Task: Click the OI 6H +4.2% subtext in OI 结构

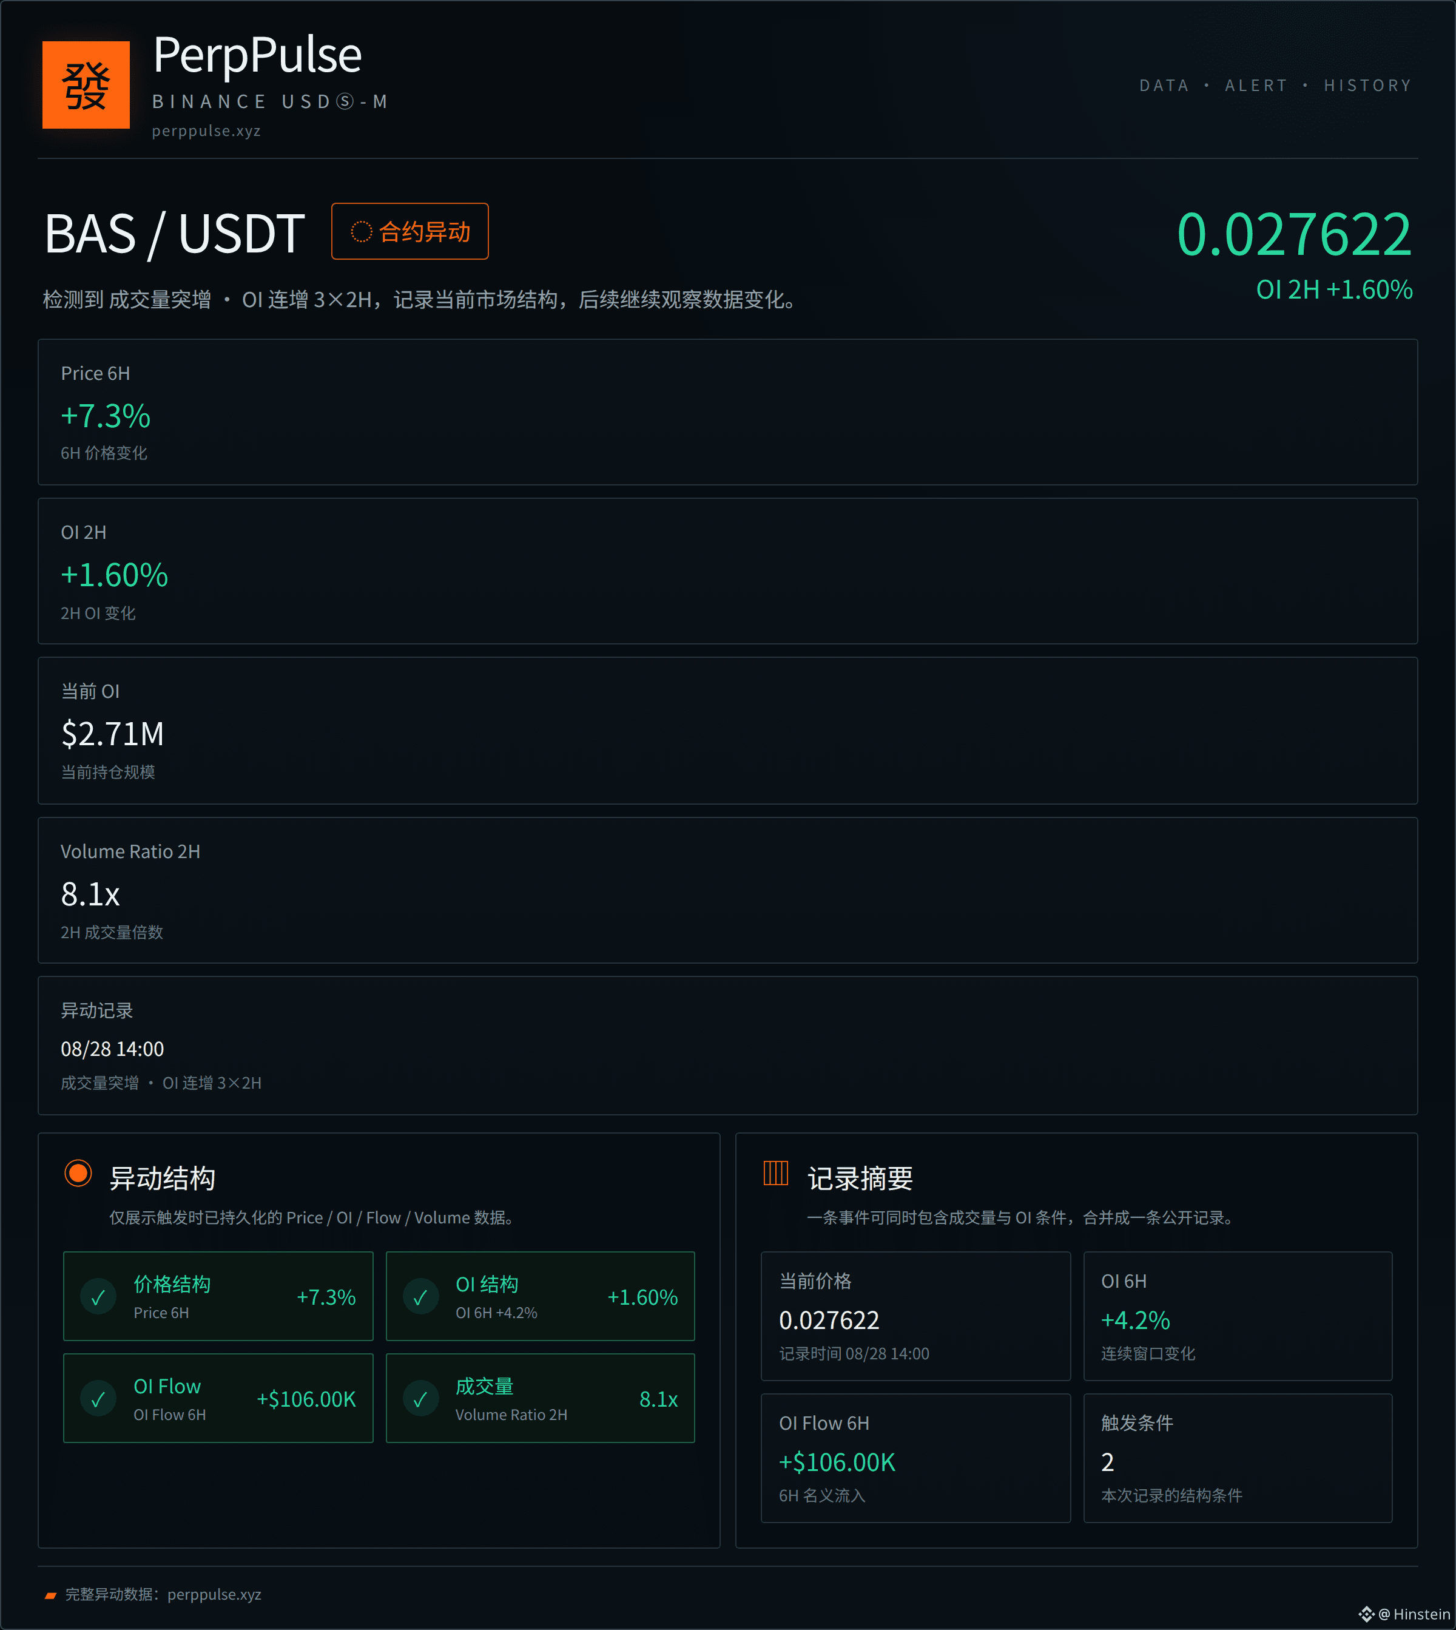Action: click(x=496, y=1313)
